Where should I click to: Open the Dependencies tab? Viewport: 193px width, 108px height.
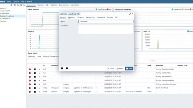tap(64, 5)
